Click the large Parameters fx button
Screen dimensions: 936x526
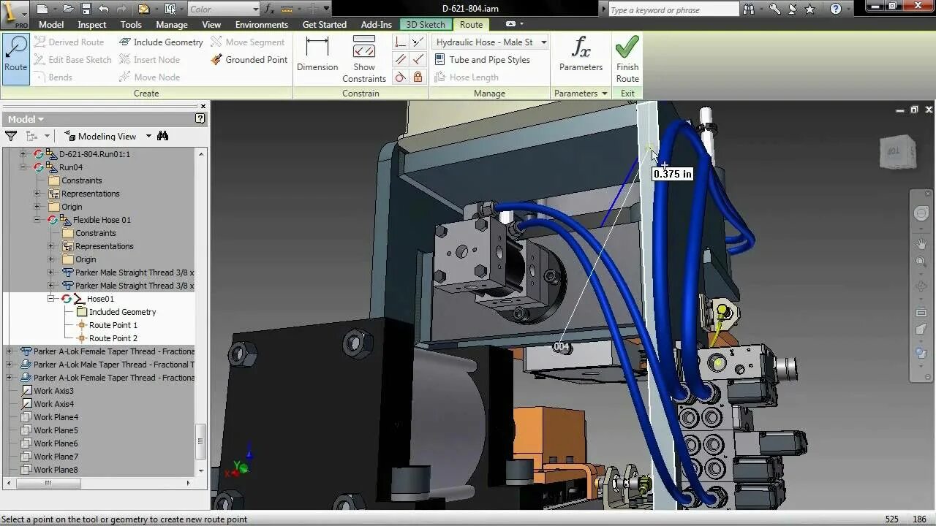coord(581,56)
